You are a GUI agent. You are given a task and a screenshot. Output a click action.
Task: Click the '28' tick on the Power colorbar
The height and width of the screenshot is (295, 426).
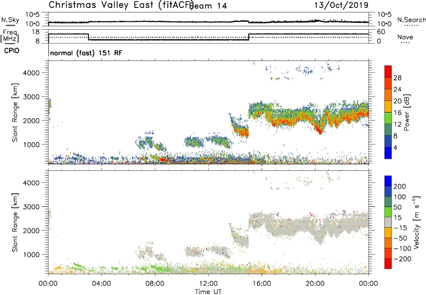pos(397,78)
